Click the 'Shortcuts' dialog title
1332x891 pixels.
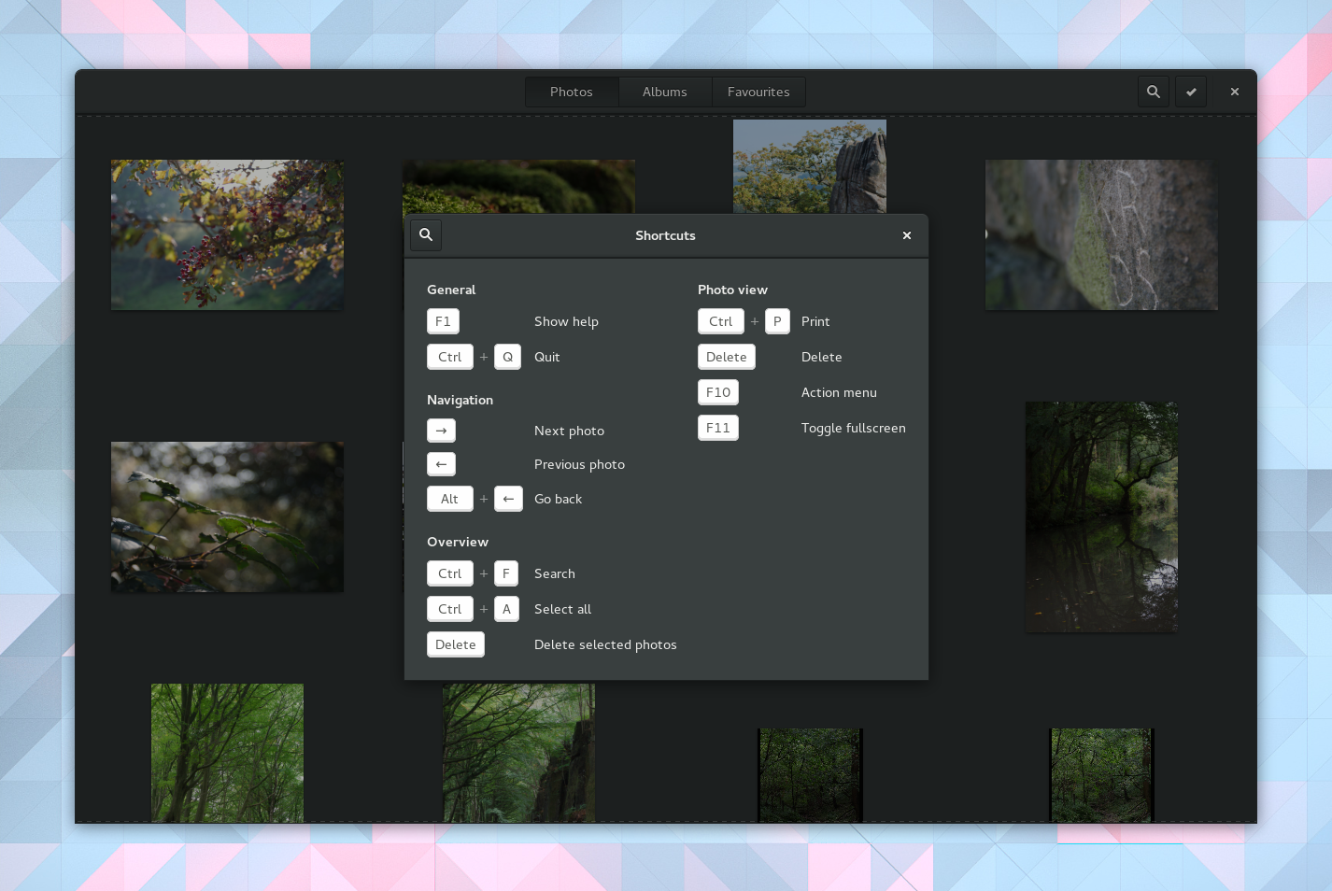(x=665, y=235)
